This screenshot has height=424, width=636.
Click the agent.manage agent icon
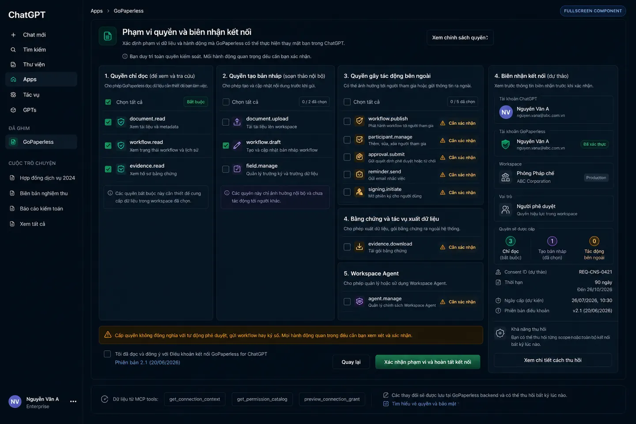point(360,302)
